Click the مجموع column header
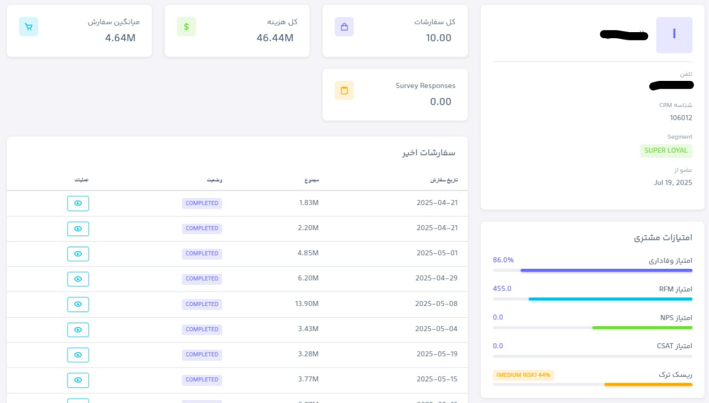 tap(311, 180)
